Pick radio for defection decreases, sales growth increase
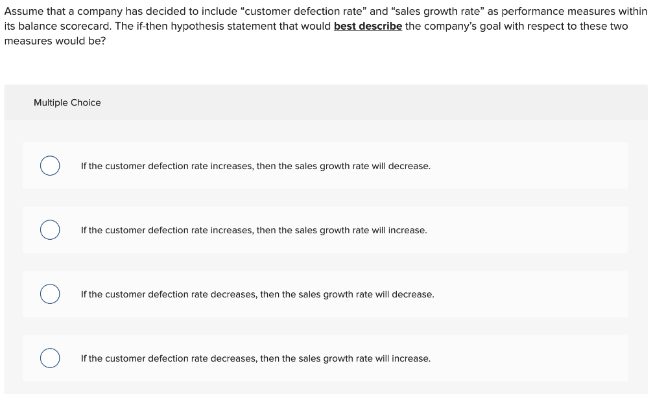The width and height of the screenshot is (664, 394). (x=50, y=358)
